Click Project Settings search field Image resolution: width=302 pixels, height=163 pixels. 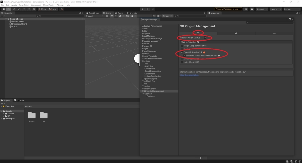(270, 23)
